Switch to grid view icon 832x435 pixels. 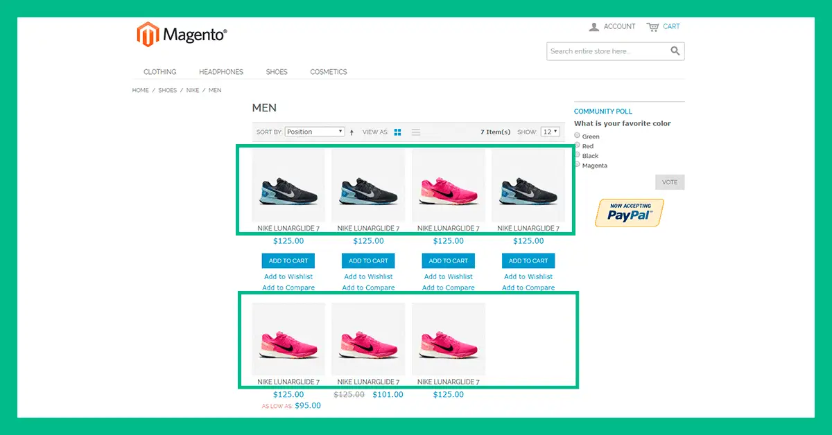pos(398,132)
